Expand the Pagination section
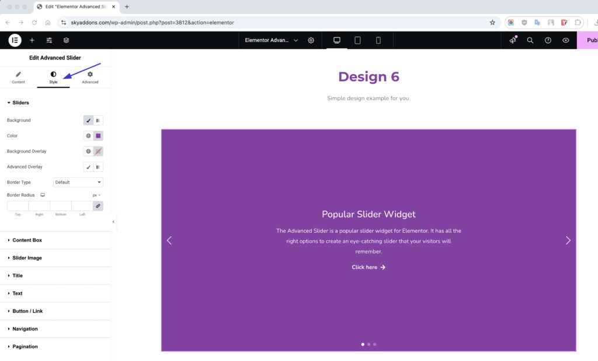Image resolution: width=598 pixels, height=361 pixels. [x=55, y=346]
